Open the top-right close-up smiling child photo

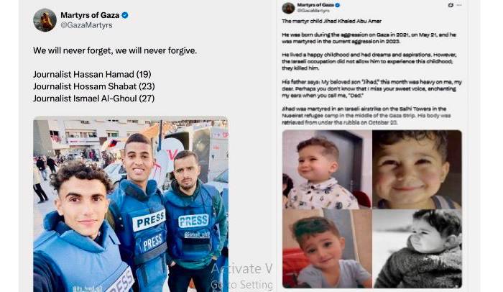click(x=417, y=169)
